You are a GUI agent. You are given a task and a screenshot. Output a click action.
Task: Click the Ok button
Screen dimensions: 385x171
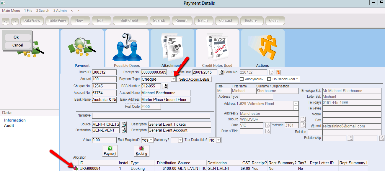pyautogui.click(x=16, y=37)
